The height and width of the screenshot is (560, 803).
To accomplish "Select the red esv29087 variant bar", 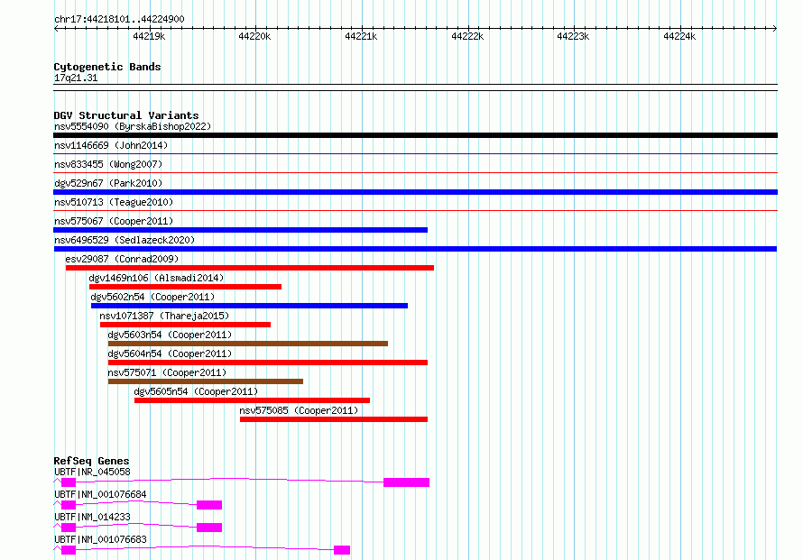I will click(249, 268).
